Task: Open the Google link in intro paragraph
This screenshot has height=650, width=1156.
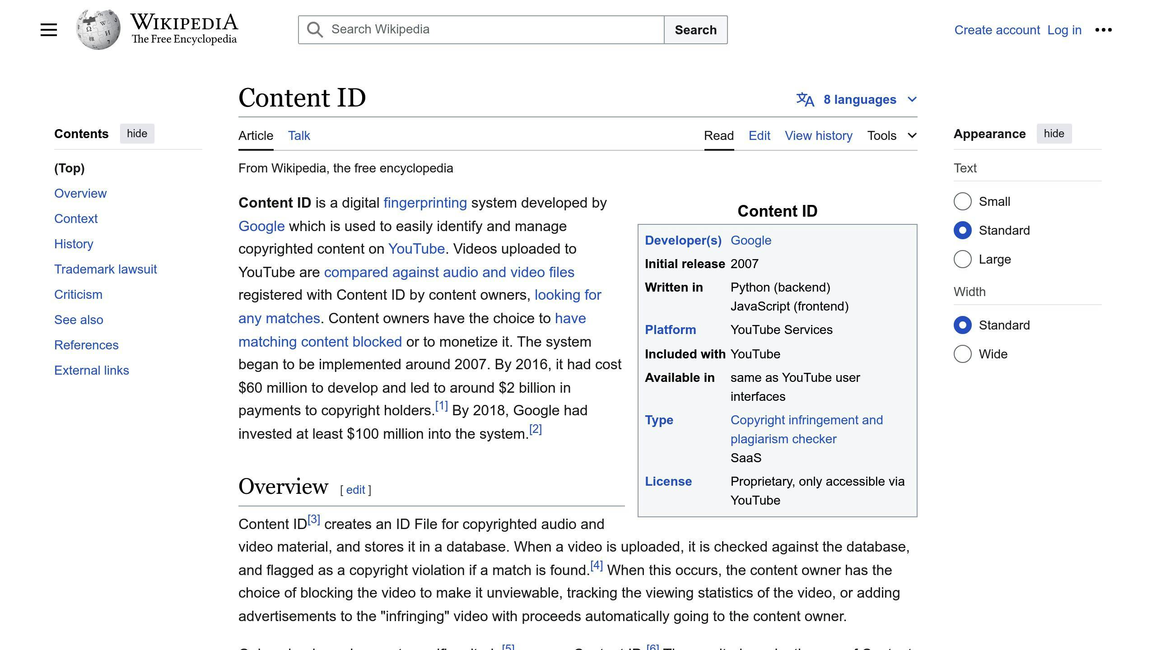Action: tap(261, 226)
